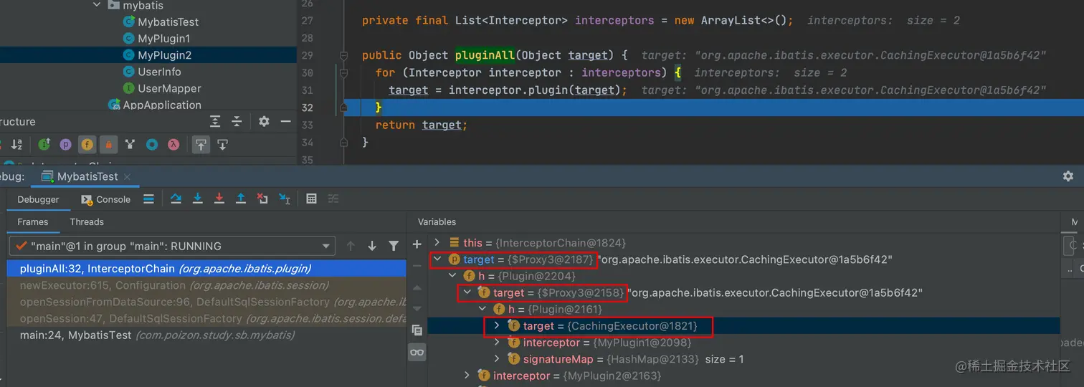1084x387 pixels.
Task: Select frame pluginAll:32, InterceptorChain
Action: pyautogui.click(x=206, y=269)
